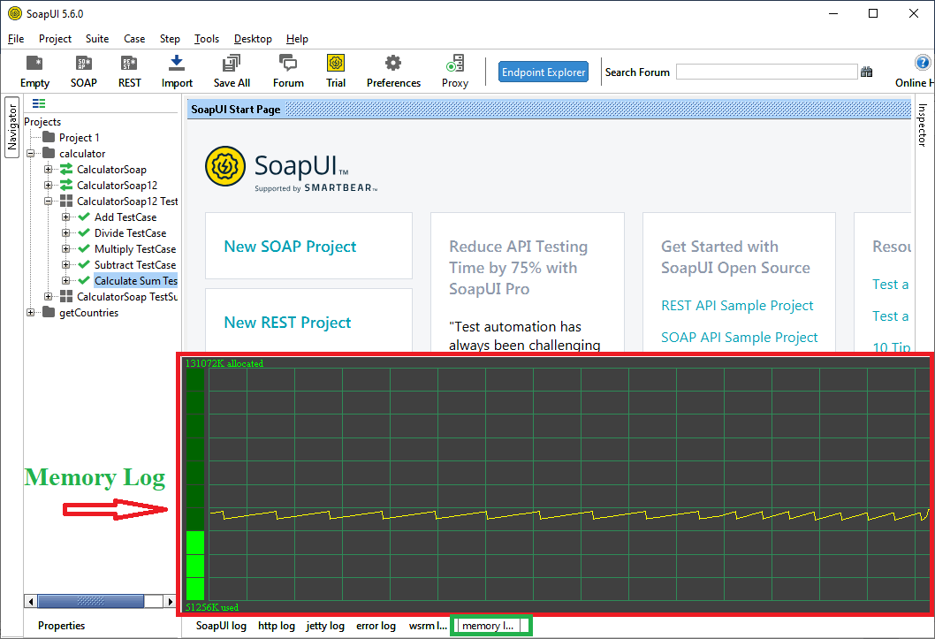Expand the Divide TestCase node
The height and width of the screenshot is (639, 935).
click(x=65, y=233)
